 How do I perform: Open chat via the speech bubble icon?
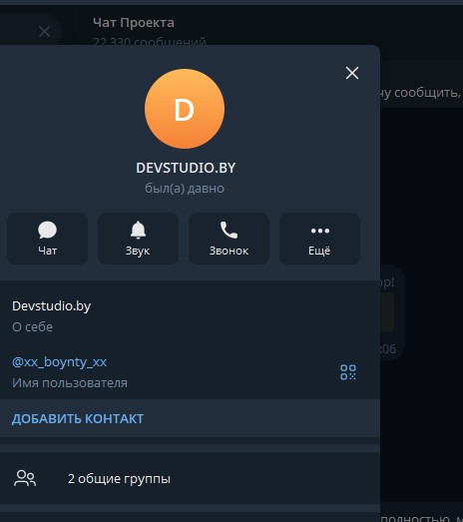47,230
